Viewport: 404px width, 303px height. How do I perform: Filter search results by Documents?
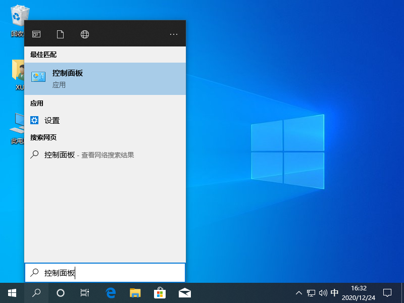60,34
